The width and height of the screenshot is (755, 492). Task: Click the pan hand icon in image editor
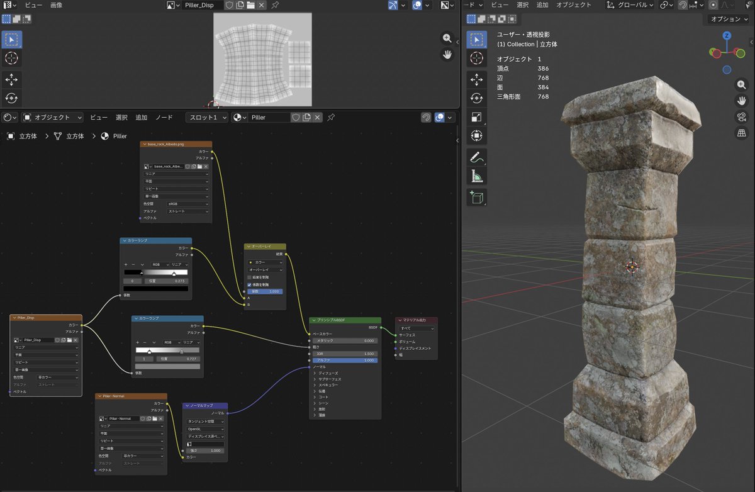coord(447,55)
